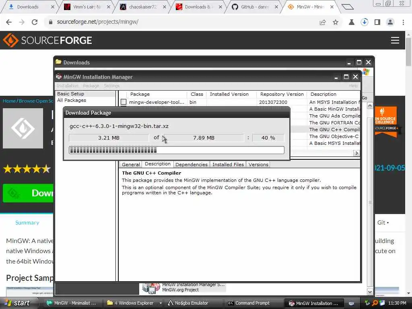Click the 2013072300 repository version cell
The image size is (412, 309).
[x=273, y=102]
